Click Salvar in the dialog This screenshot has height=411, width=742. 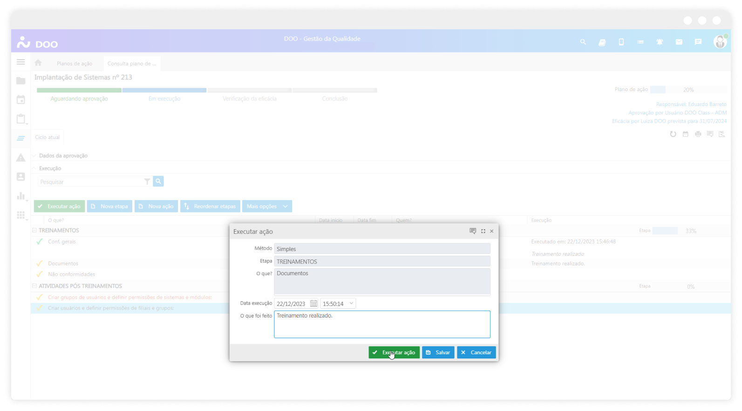(x=438, y=352)
